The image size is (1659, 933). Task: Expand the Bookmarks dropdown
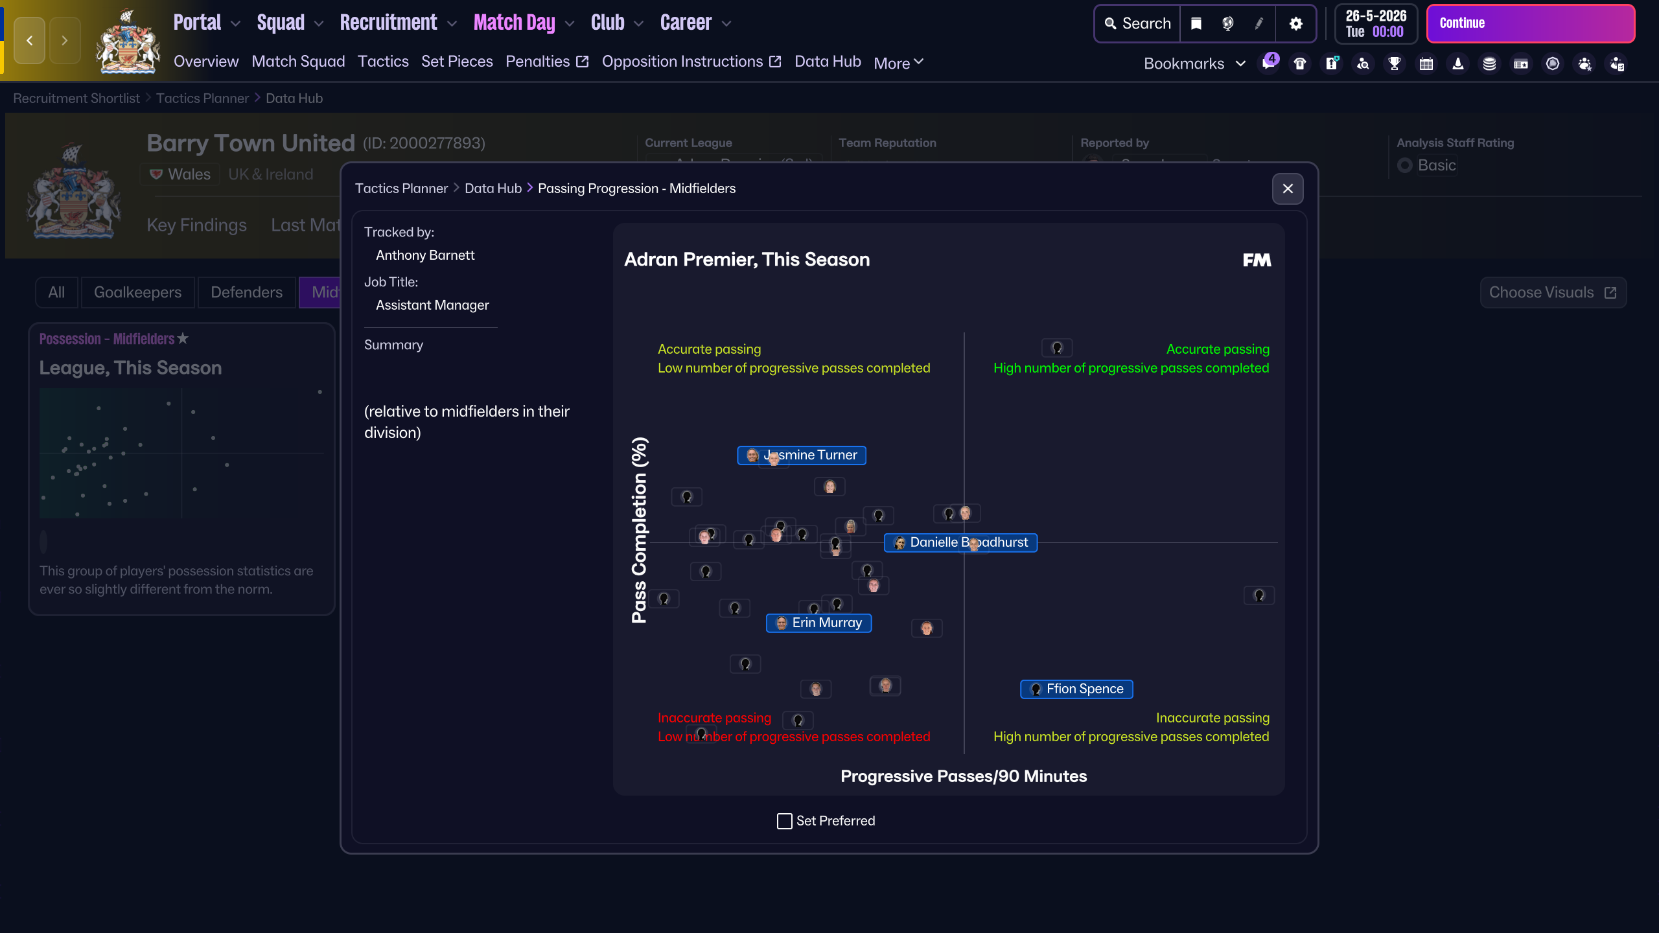point(1194,63)
